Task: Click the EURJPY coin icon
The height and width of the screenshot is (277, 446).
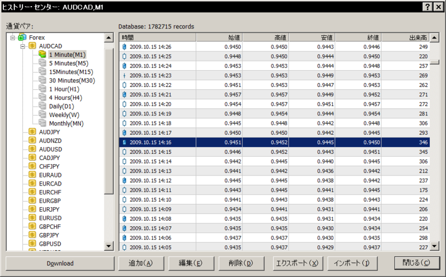Action: (x=32, y=209)
